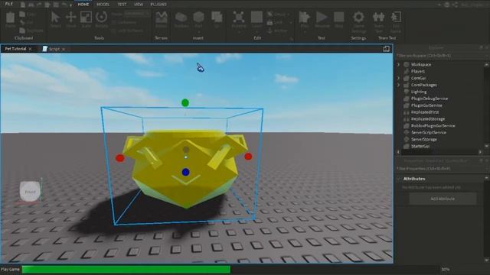Click the viewport pop-out icon at top right
This screenshot has height=275, width=490.
pyautogui.click(x=386, y=49)
